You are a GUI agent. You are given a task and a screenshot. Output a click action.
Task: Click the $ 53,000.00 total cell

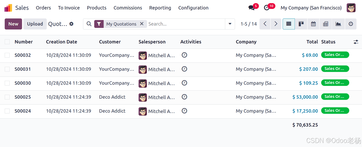pyautogui.click(x=305, y=97)
